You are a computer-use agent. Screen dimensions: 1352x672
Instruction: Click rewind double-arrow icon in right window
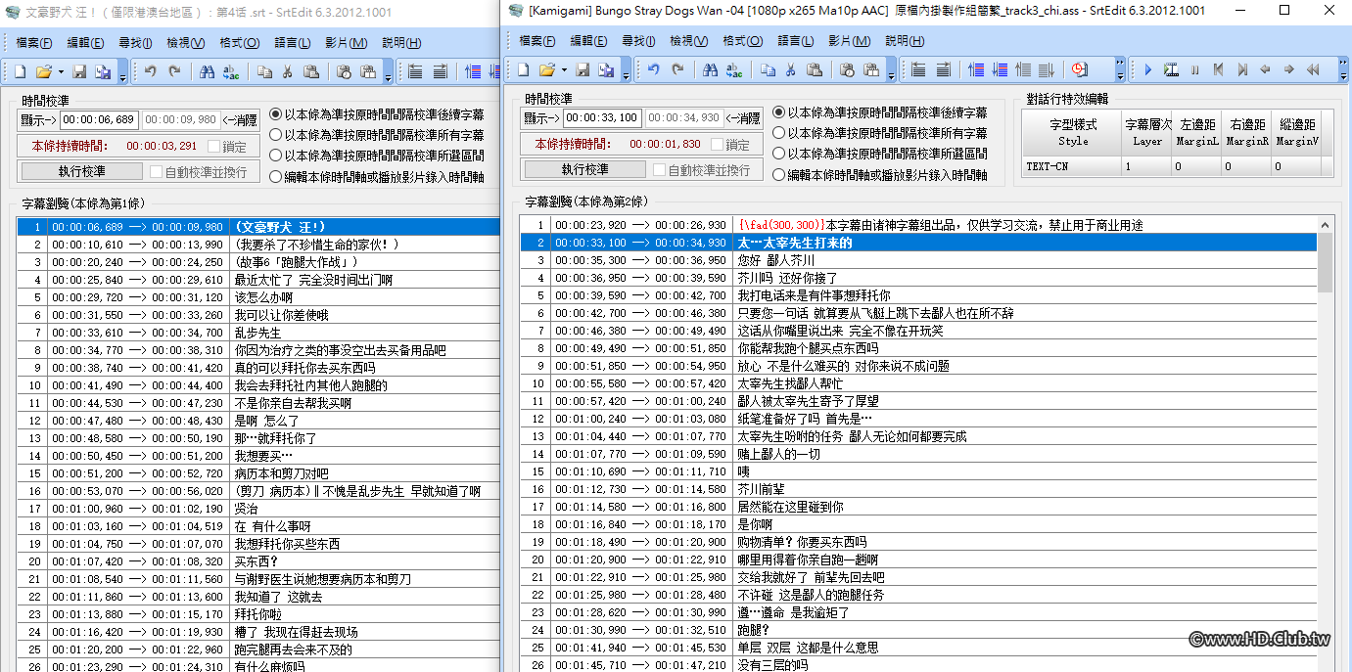(x=1313, y=69)
